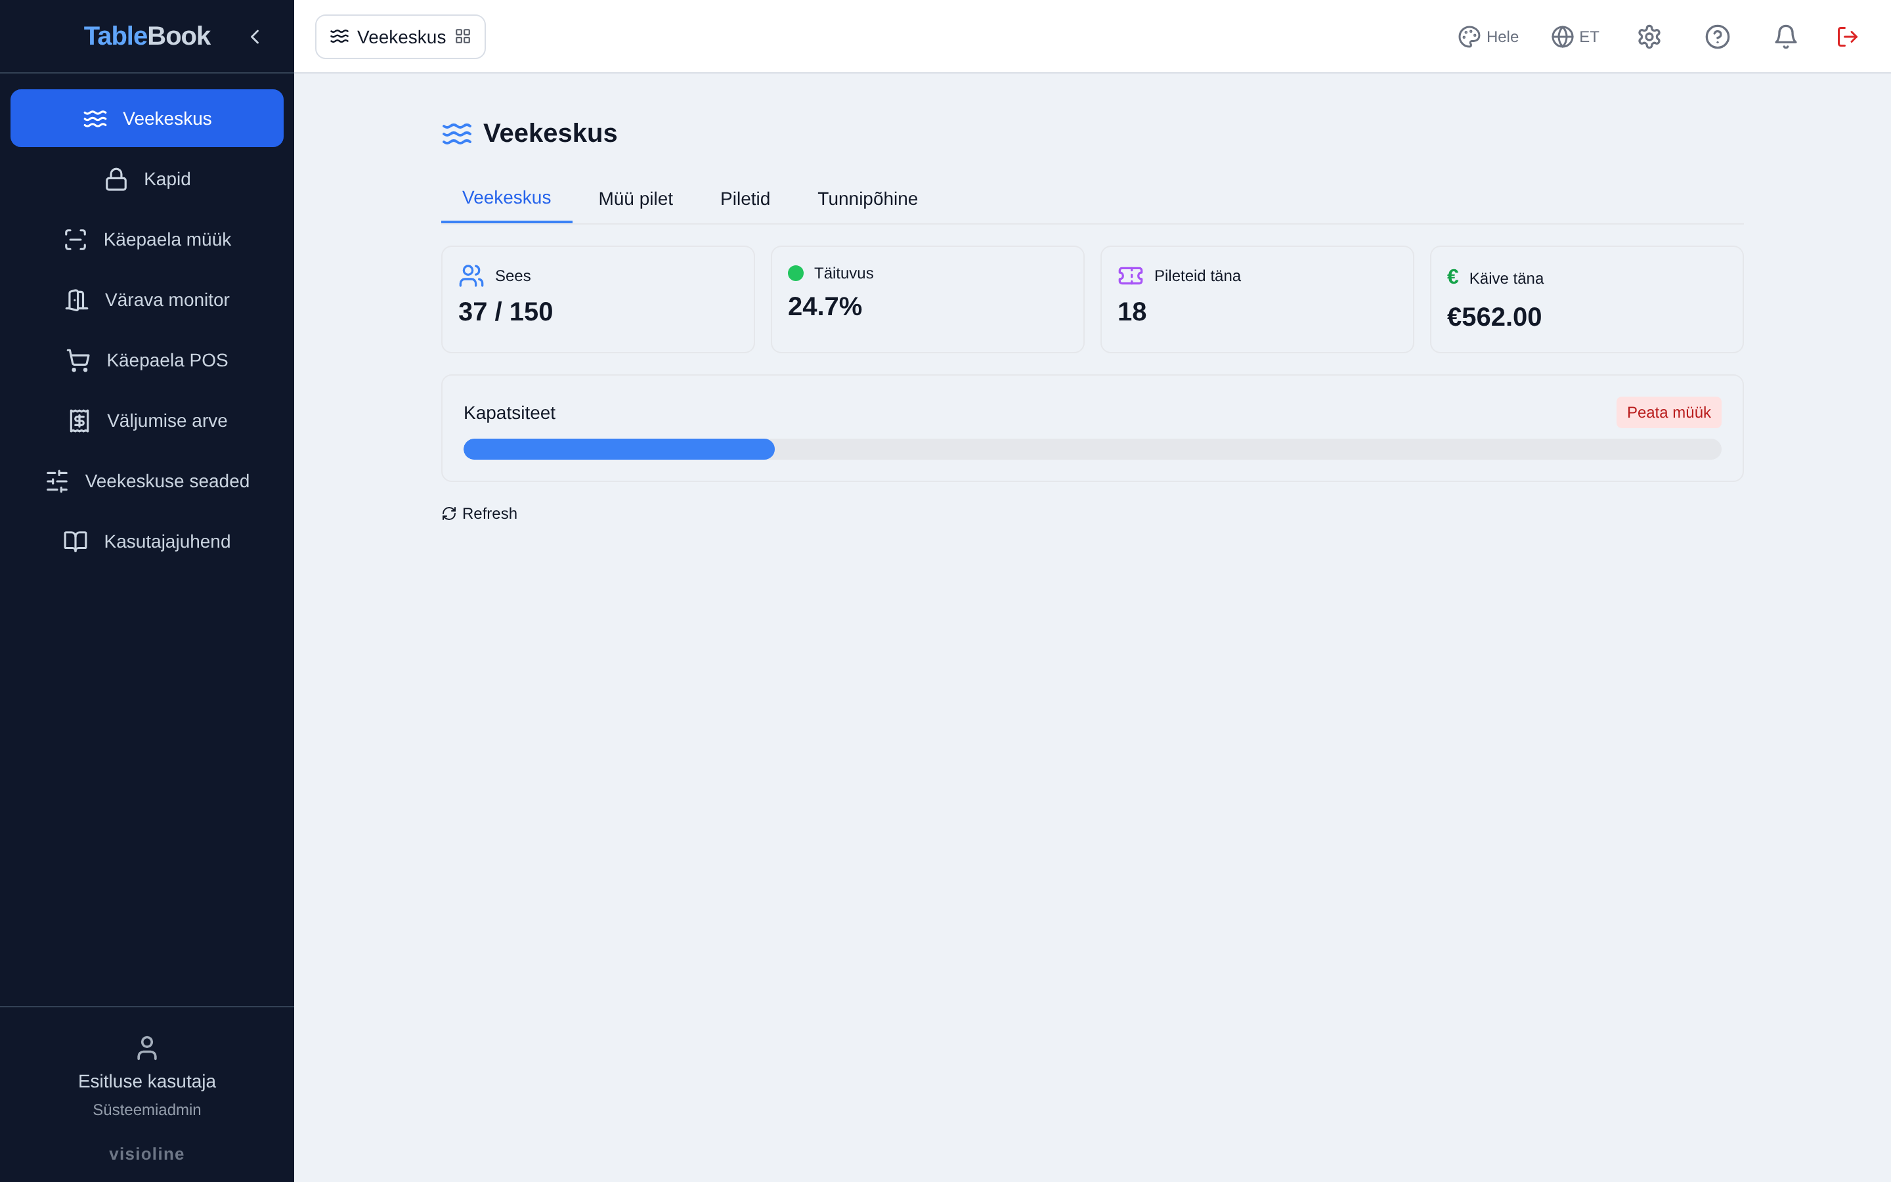Click the 37 / 150 occupancy value

pyautogui.click(x=506, y=312)
